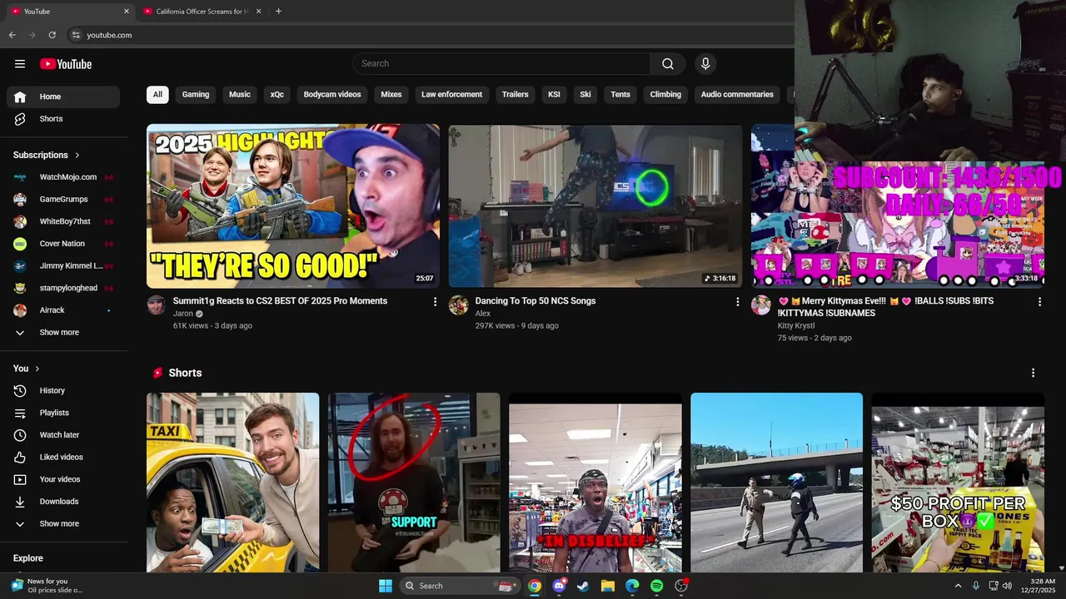Select the Gaming filter chip
The height and width of the screenshot is (599, 1066).
tap(196, 95)
